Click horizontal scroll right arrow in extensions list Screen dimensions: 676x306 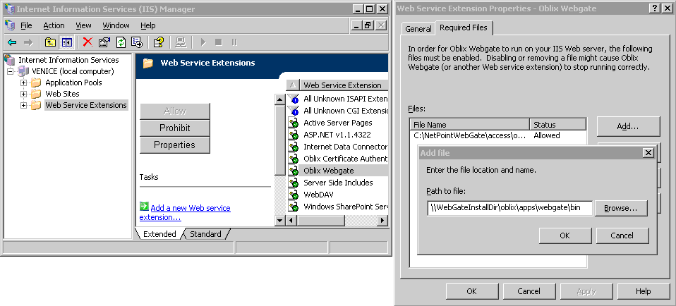pyautogui.click(x=382, y=220)
